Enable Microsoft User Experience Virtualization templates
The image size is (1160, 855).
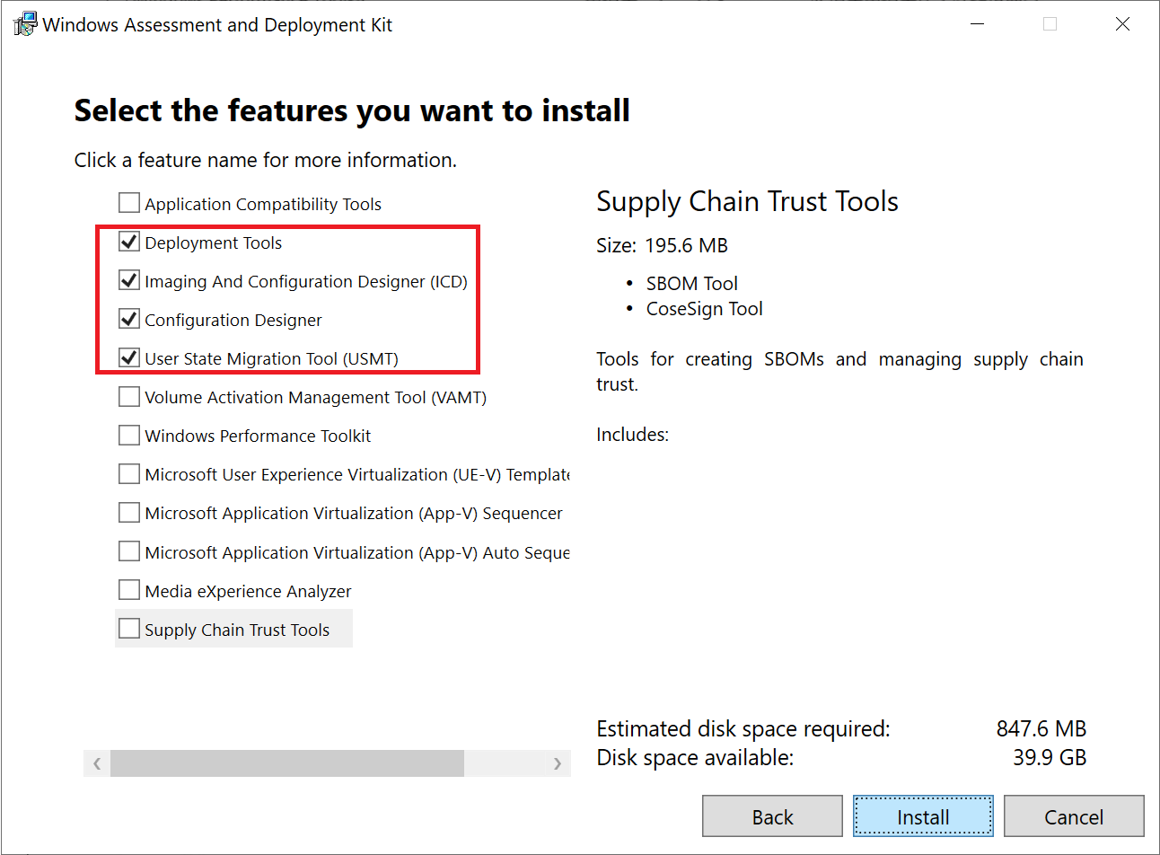[x=128, y=473]
